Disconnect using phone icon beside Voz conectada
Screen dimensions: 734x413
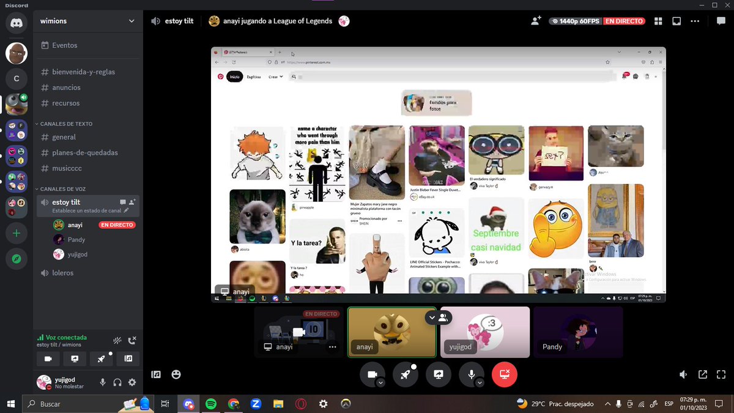132,340
